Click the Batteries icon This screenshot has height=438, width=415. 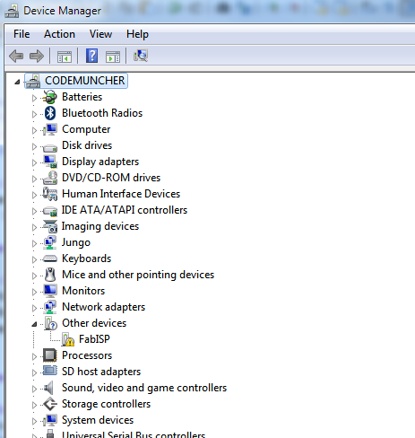(49, 97)
